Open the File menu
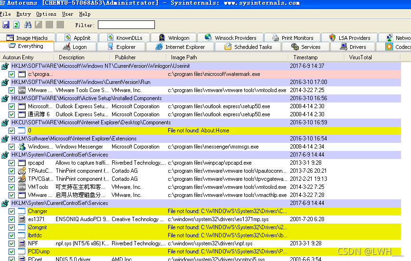The width and height of the screenshot is (411, 261). (x=5, y=14)
